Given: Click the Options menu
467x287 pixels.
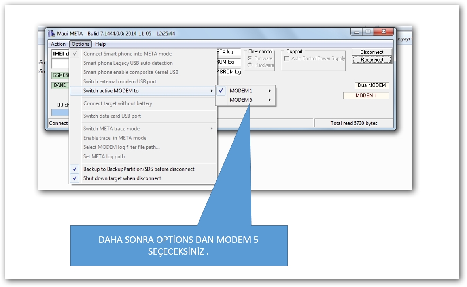Looking at the screenshot, I should point(81,44).
